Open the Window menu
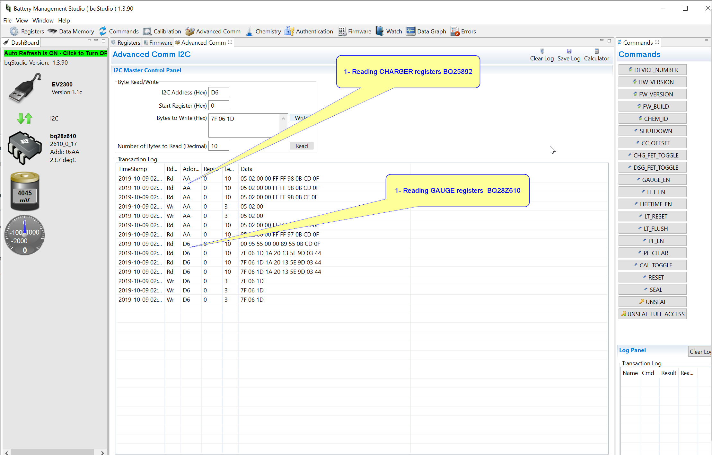This screenshot has width=712, height=455. pos(43,20)
